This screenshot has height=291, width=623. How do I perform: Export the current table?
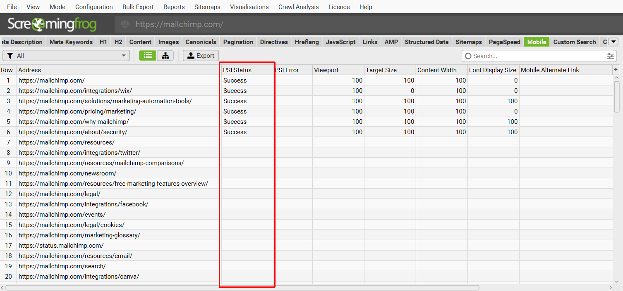201,56
